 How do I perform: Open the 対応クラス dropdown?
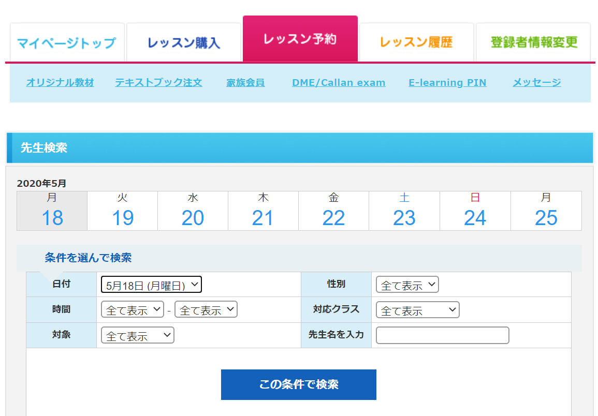click(417, 310)
